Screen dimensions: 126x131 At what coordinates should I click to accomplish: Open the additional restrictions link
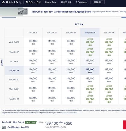coord(70,113)
